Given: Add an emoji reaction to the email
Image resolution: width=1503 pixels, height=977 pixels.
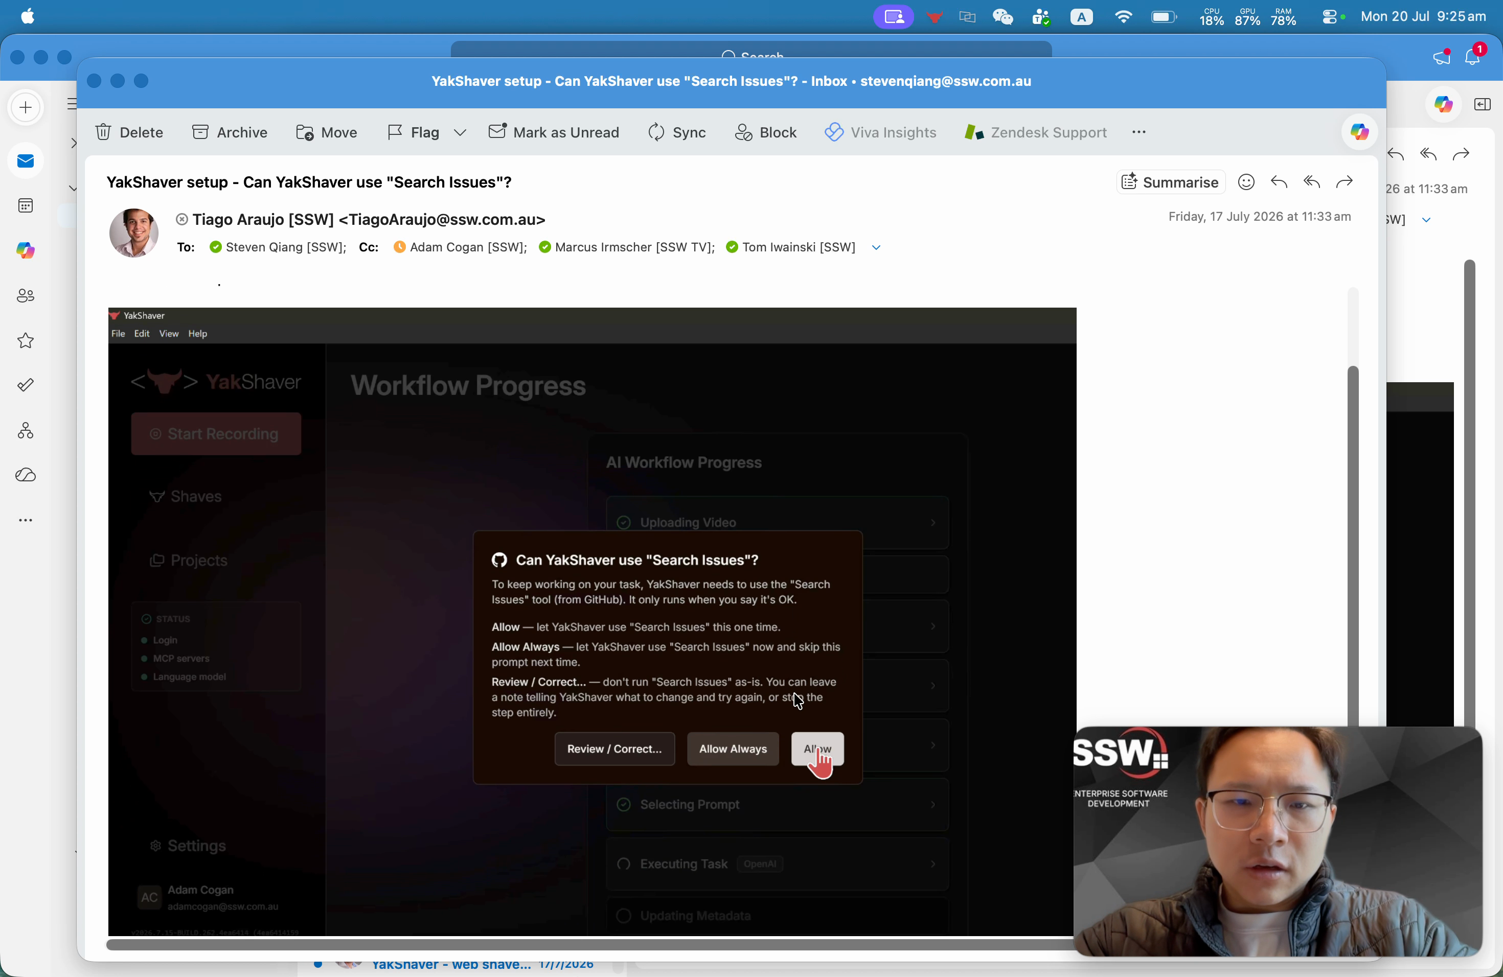Looking at the screenshot, I should tap(1246, 182).
